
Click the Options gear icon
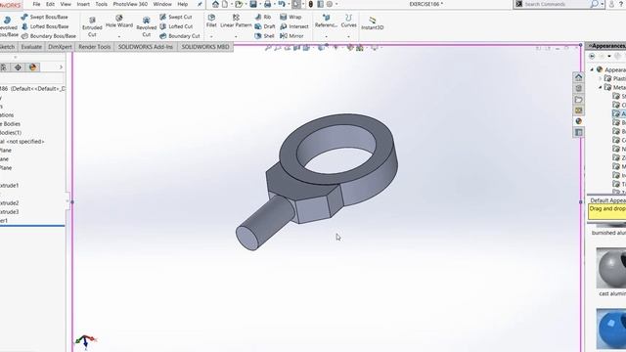(330, 4)
